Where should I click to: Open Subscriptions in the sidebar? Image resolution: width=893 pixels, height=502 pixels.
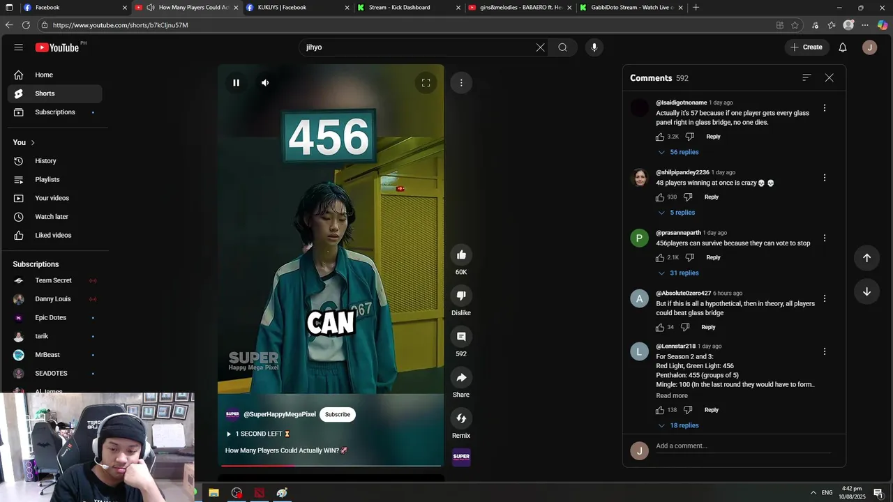coord(54,112)
